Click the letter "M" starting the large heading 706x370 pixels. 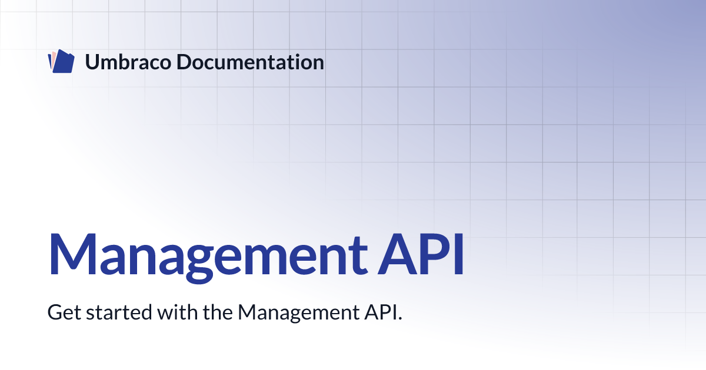pyautogui.click(x=71, y=254)
